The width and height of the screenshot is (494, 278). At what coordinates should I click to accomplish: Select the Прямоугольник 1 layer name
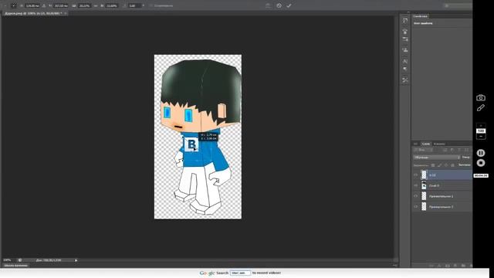(x=441, y=196)
